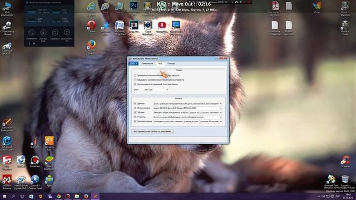Uncheck the 'Утилиты' buttons checkbox
This screenshot has height=200, width=356.
point(135,117)
